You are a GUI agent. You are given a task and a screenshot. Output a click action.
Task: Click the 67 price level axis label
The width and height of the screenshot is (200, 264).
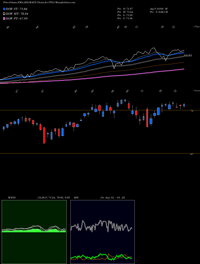click(192, 154)
